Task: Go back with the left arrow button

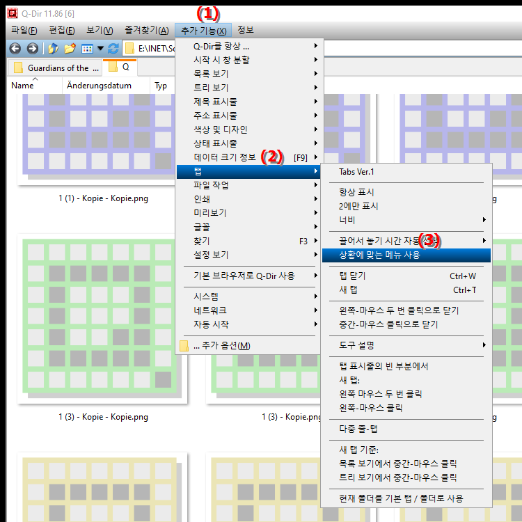Action: tap(15, 49)
